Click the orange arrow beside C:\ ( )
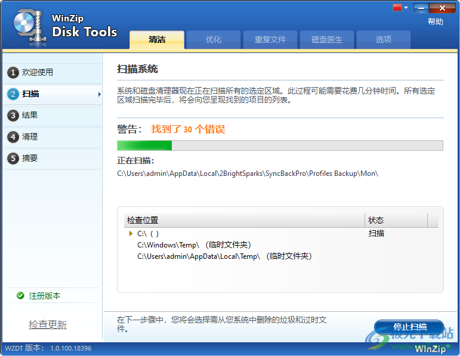The image size is (460, 356). [x=131, y=233]
